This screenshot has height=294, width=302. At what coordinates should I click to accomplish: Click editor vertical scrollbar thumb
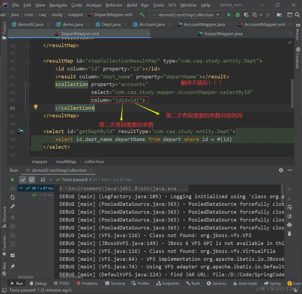pos(292,93)
